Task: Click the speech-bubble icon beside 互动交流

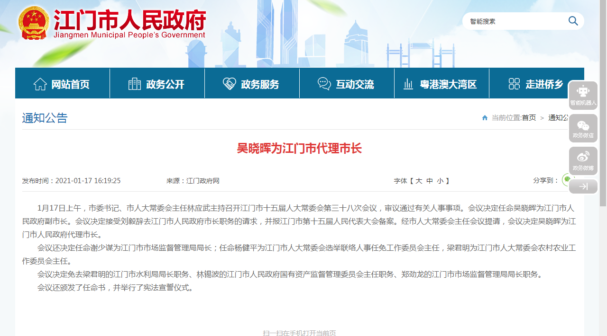Action: click(x=324, y=83)
